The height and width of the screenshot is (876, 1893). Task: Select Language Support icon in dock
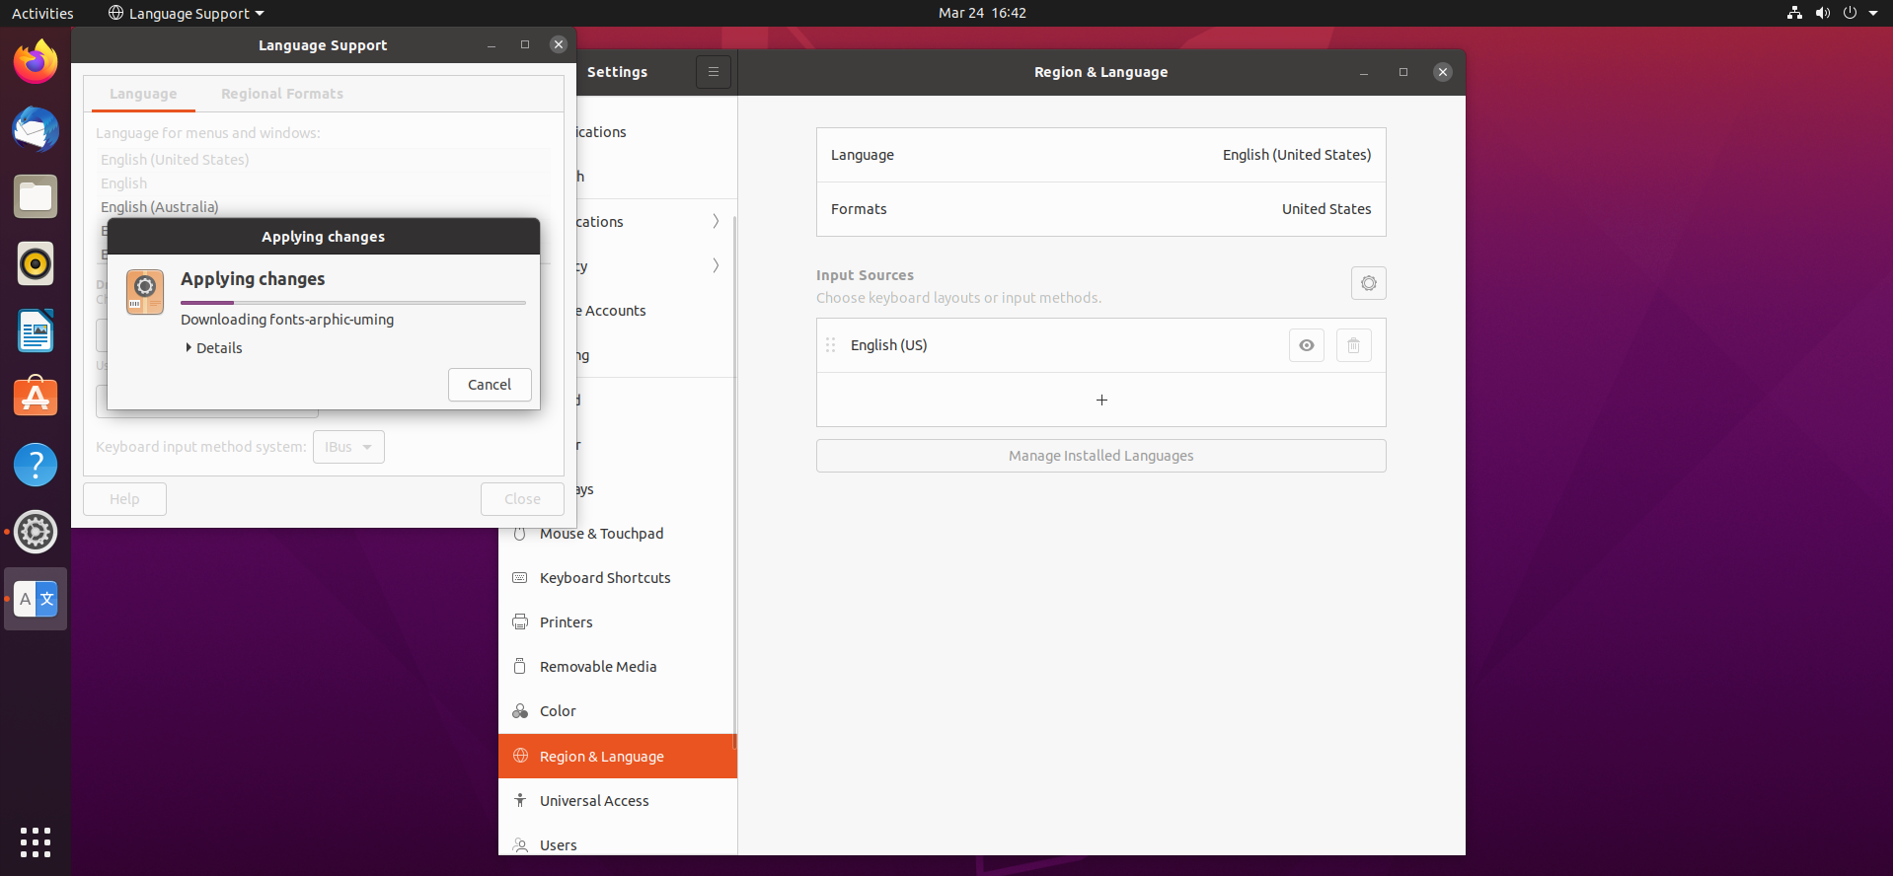[36, 599]
